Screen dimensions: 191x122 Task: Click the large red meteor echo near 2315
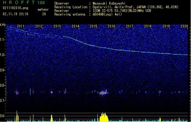click(104, 93)
